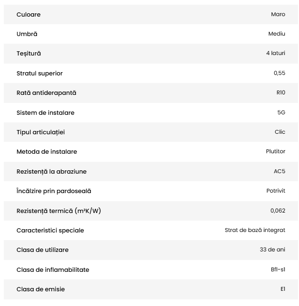Select the Strat de bază integrat value

[255, 231]
